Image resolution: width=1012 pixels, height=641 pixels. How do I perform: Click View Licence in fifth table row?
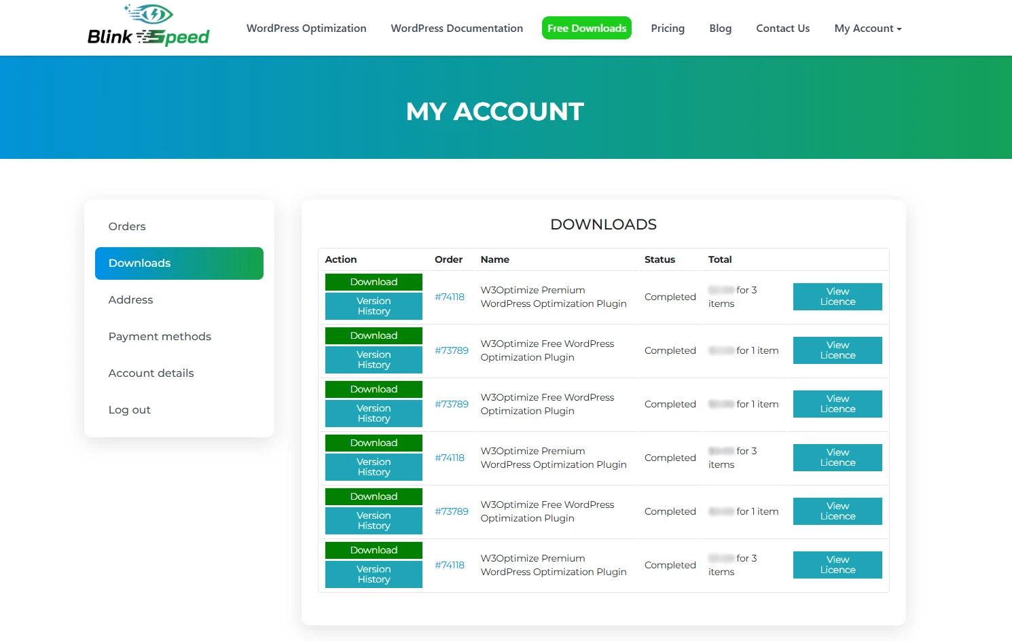(837, 511)
